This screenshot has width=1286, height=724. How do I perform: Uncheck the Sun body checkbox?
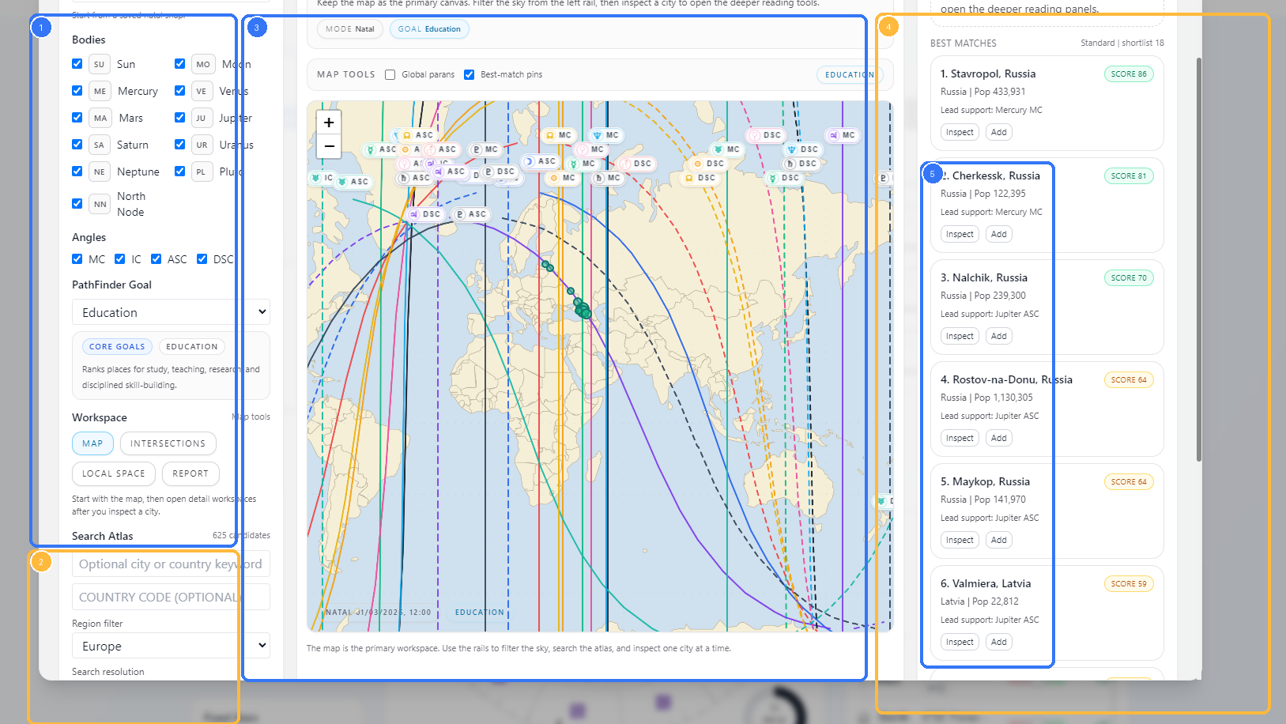[x=77, y=64]
